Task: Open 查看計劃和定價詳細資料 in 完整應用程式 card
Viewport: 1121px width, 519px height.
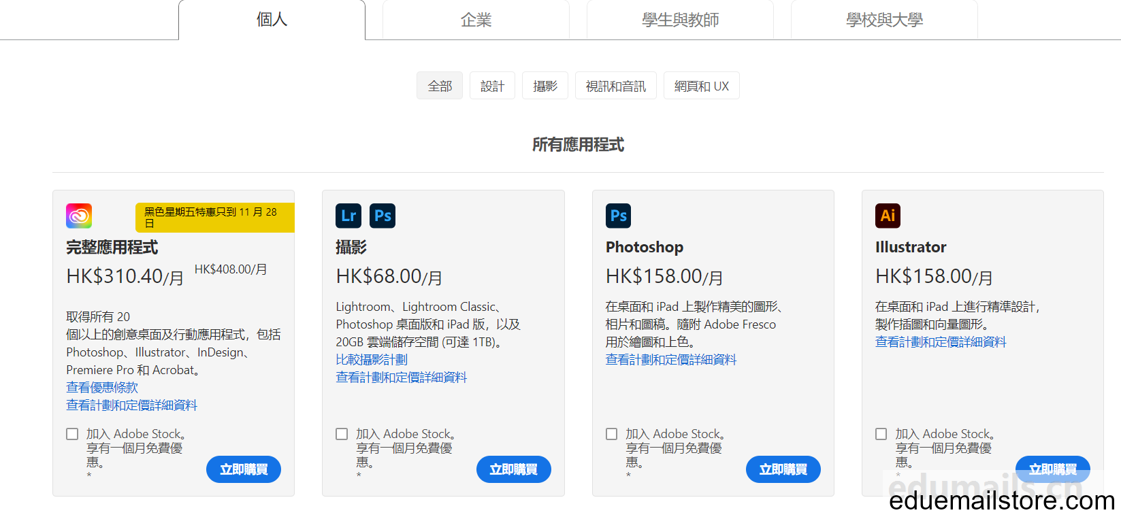Action: pyautogui.click(x=131, y=405)
